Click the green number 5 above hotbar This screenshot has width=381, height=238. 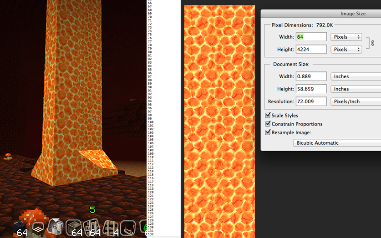coord(92,210)
